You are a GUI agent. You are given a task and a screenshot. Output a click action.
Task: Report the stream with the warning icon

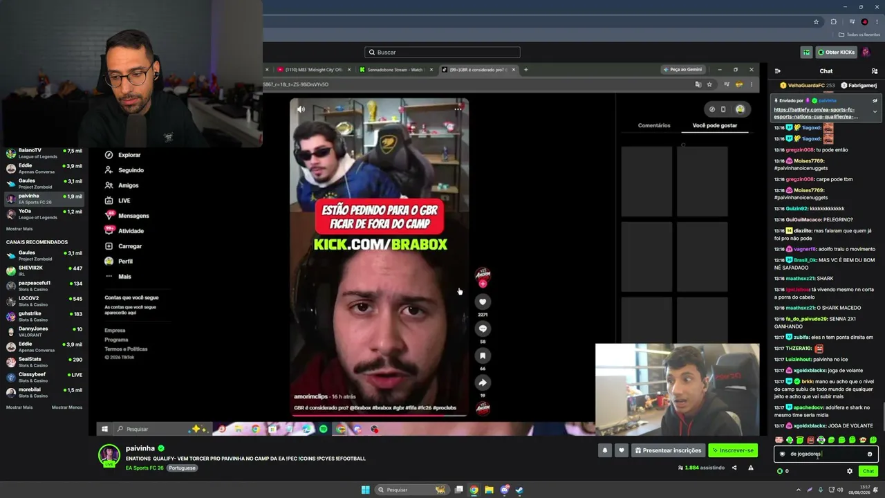pos(751,468)
